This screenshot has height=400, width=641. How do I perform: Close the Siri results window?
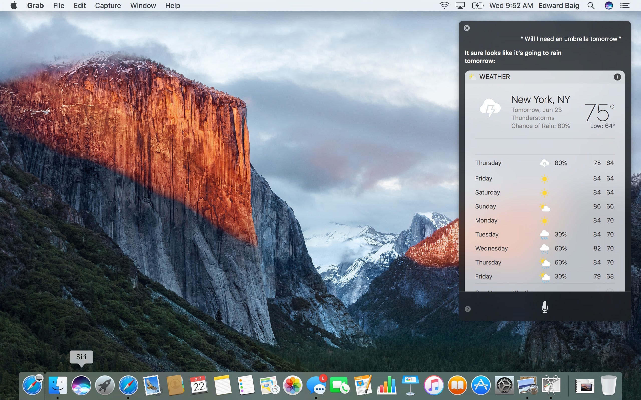click(x=467, y=28)
